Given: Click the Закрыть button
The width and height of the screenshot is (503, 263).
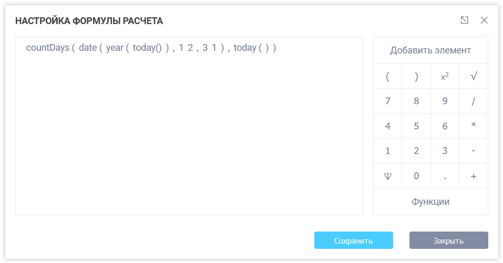Looking at the screenshot, I should click(448, 240).
